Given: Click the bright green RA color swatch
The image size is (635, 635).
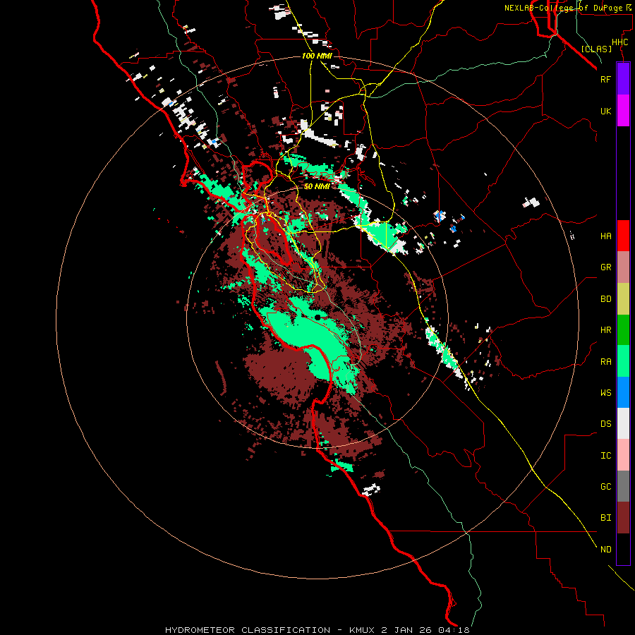Looking at the screenshot, I should coord(623,361).
